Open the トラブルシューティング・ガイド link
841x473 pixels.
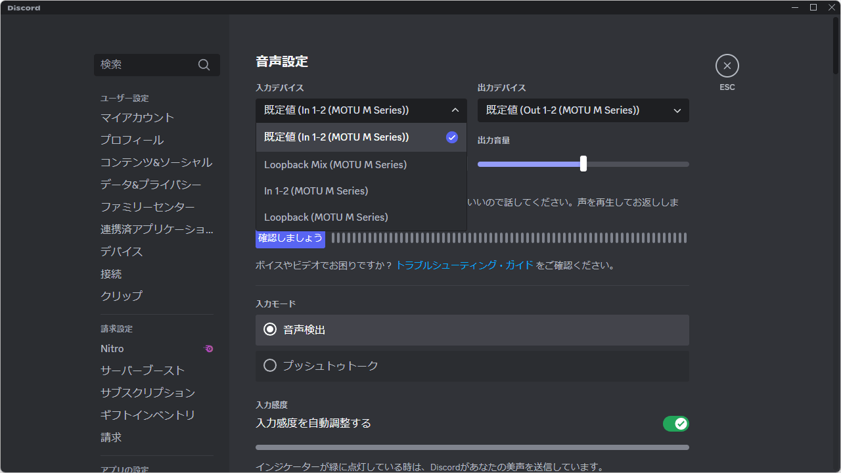click(x=465, y=265)
